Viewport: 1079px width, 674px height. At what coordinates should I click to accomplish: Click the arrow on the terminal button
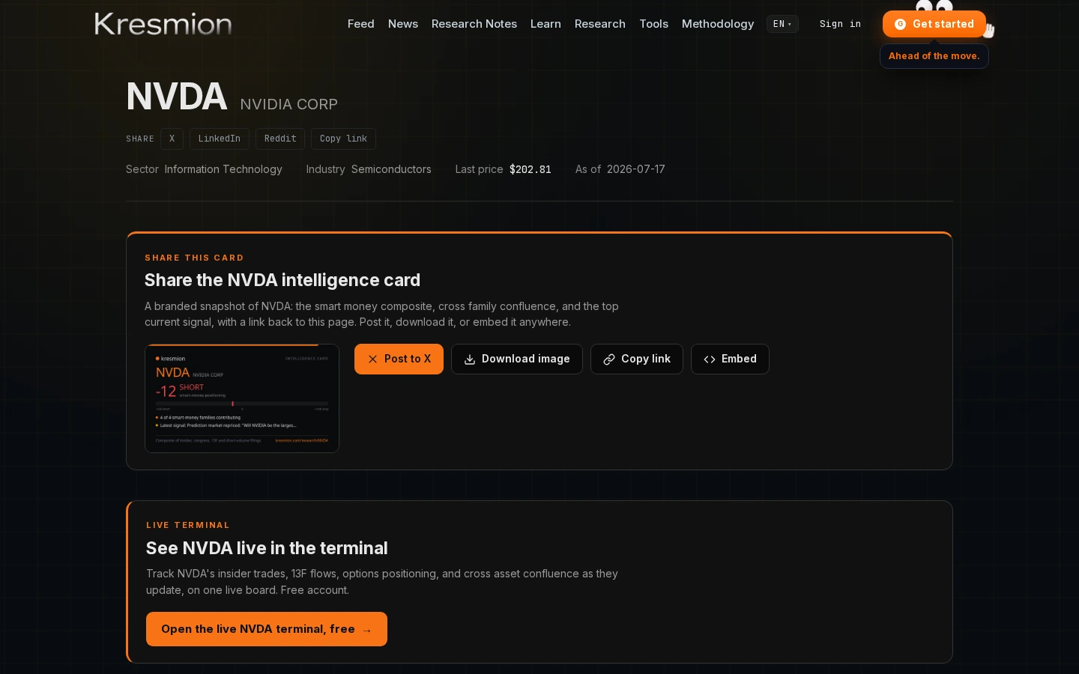(367, 630)
